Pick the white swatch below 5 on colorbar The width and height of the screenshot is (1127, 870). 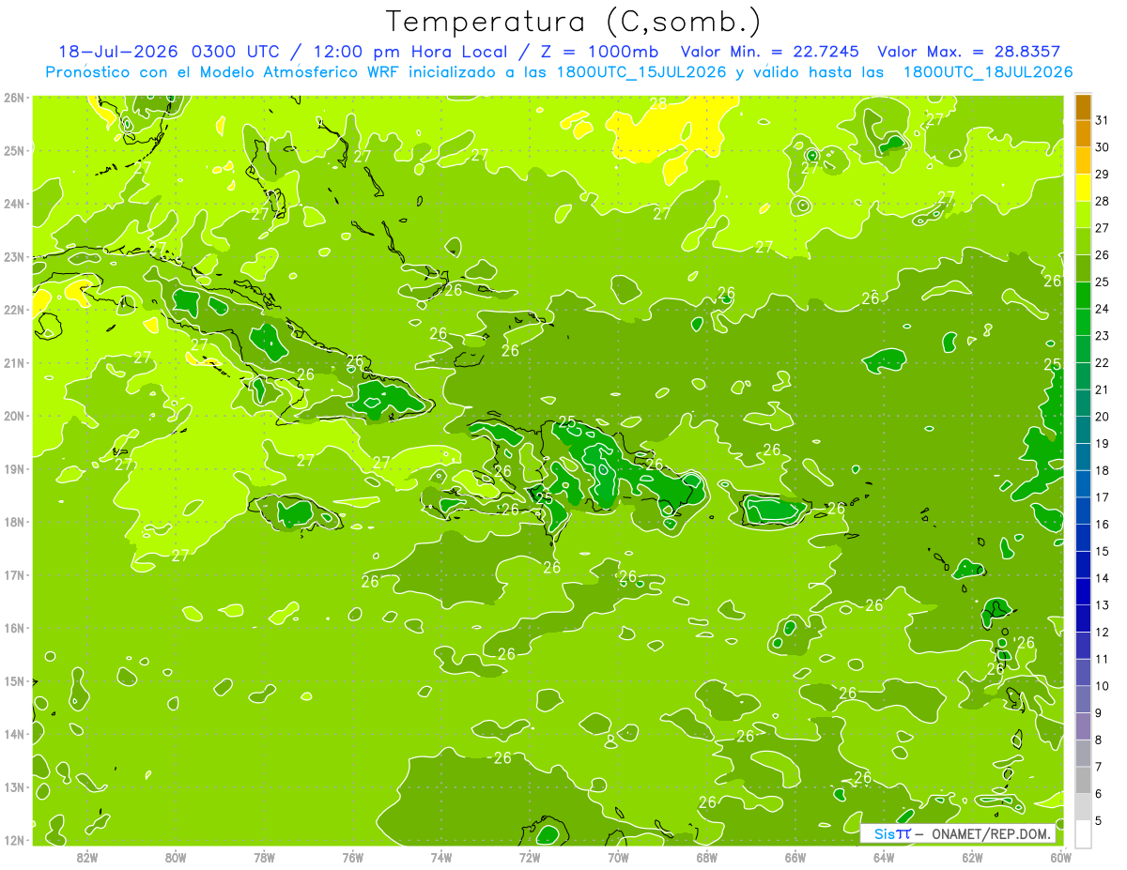click(x=1083, y=832)
